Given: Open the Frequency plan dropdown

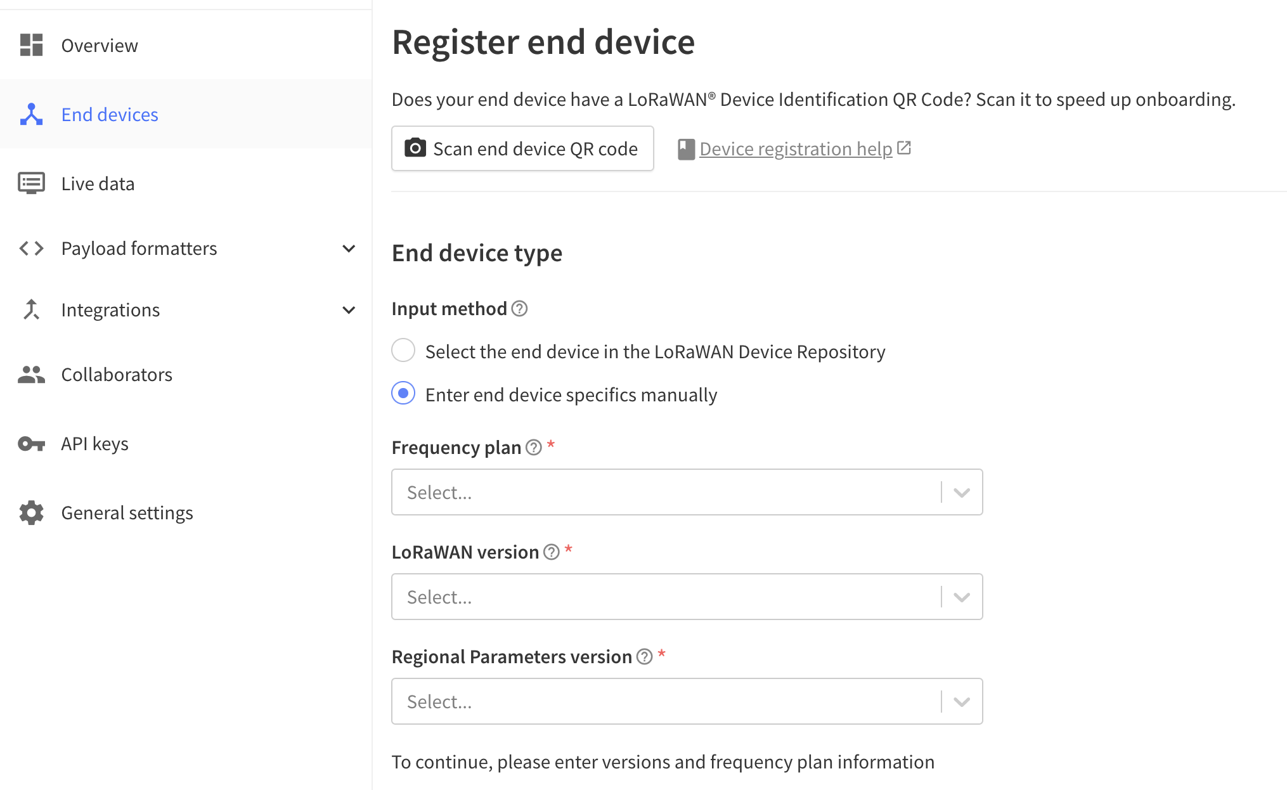Looking at the screenshot, I should (x=687, y=492).
